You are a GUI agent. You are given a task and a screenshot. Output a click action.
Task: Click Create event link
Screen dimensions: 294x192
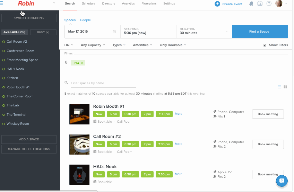[232, 4]
